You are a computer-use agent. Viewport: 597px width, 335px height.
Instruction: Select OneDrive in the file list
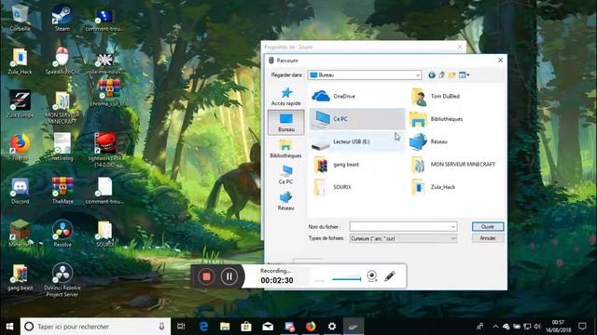356,96
